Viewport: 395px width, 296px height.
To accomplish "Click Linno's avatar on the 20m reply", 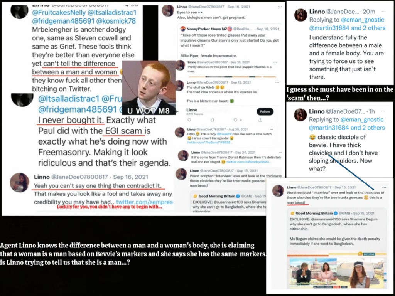I will pyautogui.click(x=300, y=15).
